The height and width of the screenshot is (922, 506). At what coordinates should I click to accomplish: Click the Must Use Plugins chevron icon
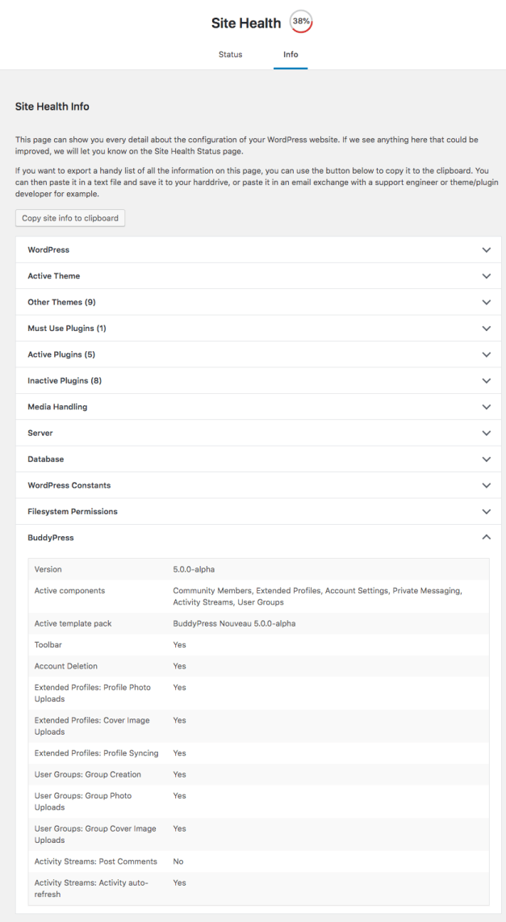click(486, 329)
